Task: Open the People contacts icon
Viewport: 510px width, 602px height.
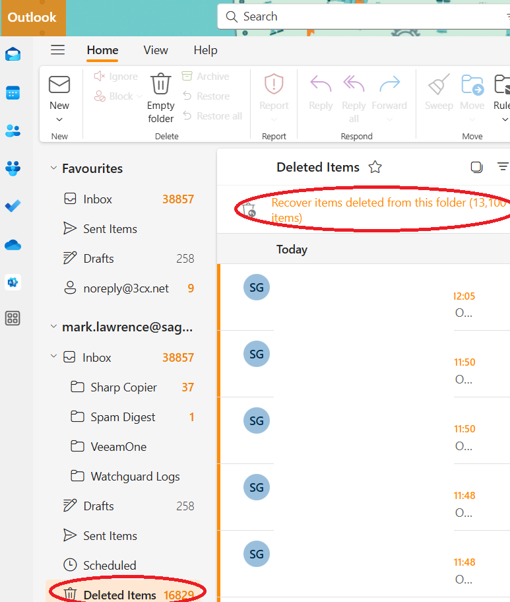Action: 13,131
